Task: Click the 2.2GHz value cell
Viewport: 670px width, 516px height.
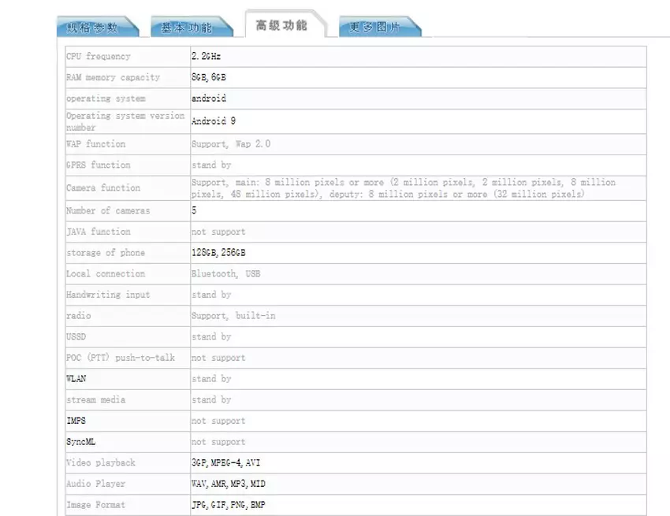Action: tap(207, 57)
